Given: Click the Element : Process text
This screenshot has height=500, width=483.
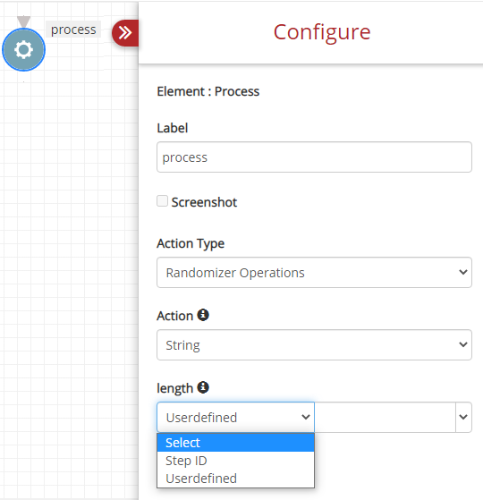Looking at the screenshot, I should pos(208,91).
